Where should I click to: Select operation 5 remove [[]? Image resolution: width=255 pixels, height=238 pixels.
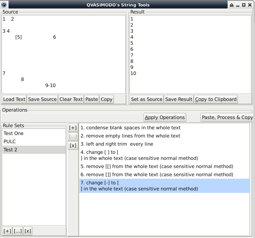[164, 166]
